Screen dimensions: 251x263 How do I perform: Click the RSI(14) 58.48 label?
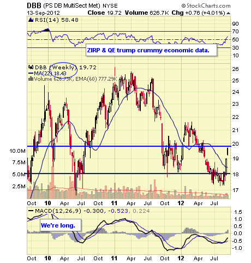point(57,20)
